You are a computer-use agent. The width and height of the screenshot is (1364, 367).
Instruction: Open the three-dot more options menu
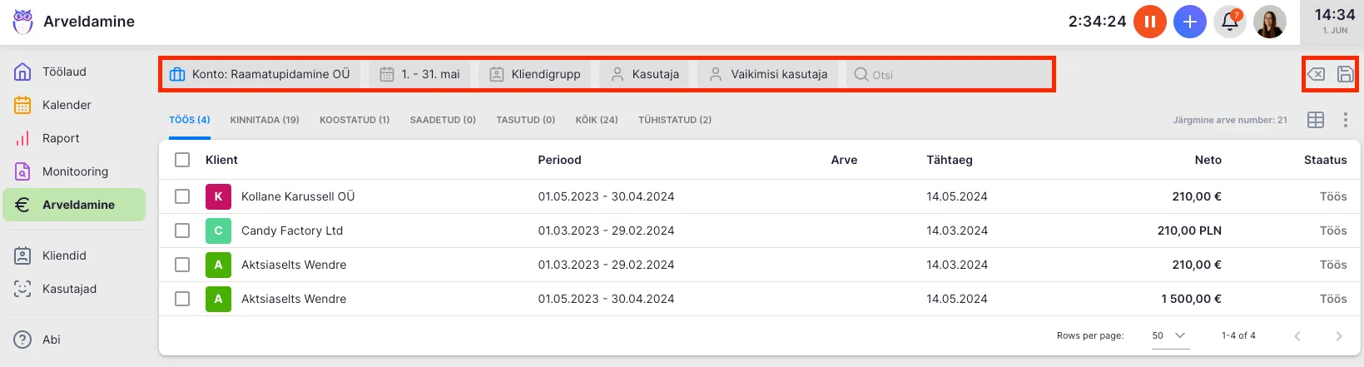pyautogui.click(x=1345, y=120)
